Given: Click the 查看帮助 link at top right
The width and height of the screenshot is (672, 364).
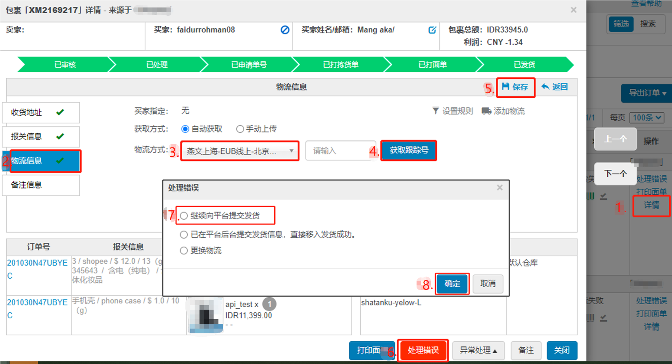Looking at the screenshot, I should tap(647, 4).
